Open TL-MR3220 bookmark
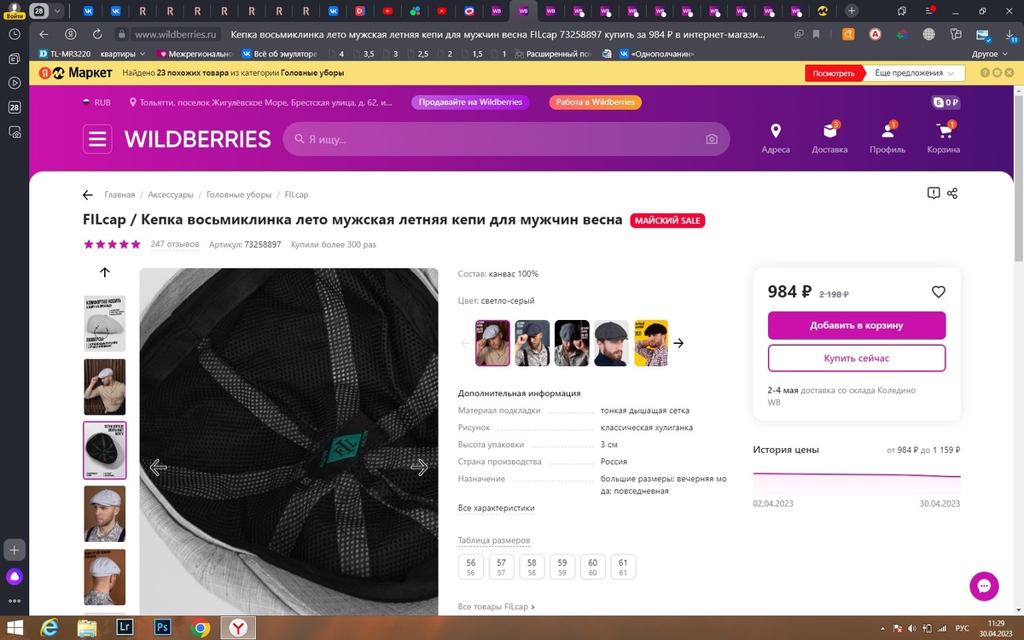This screenshot has height=640, width=1024. click(65, 54)
